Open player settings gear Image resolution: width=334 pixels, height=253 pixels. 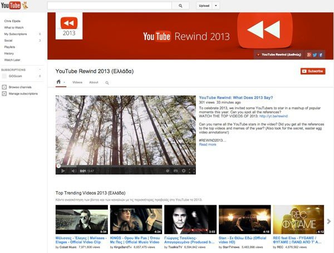[183, 171]
